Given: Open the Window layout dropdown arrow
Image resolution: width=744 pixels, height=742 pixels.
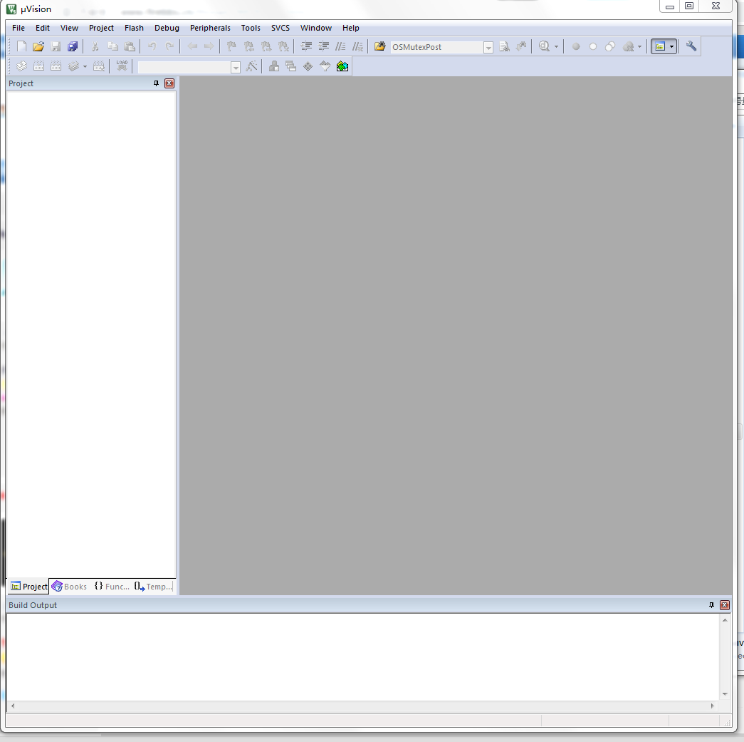Looking at the screenshot, I should 671,47.
